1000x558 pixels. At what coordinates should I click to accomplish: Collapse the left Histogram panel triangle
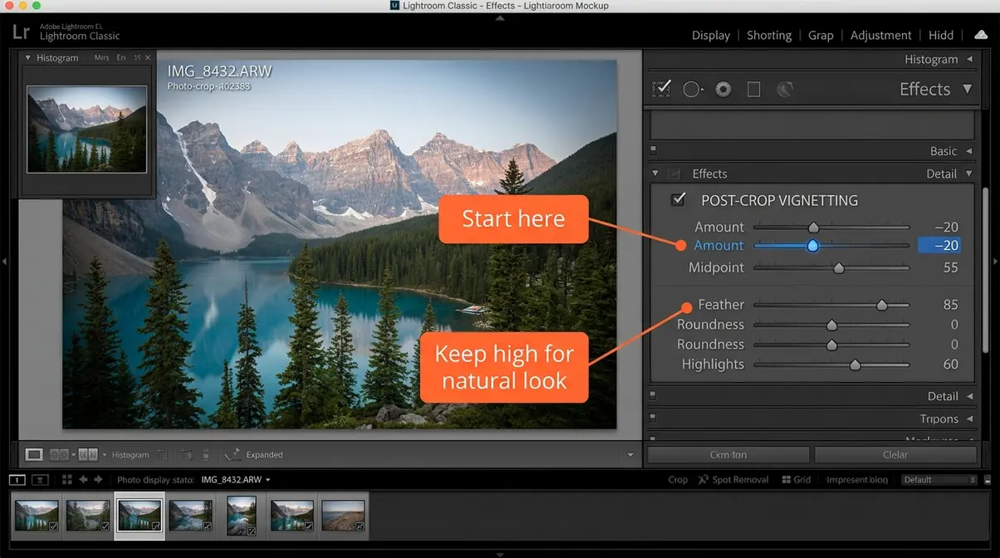(x=28, y=57)
